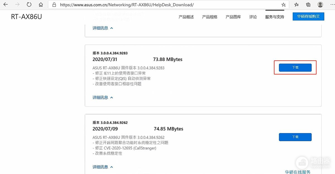Click the line 改善系统稳定性
The height and width of the screenshot is (174, 335).
tap(107, 153)
